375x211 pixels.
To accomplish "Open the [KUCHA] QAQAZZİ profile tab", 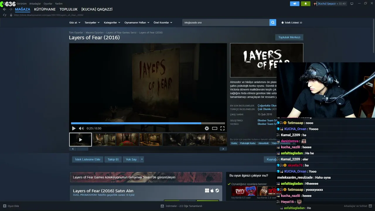I will coord(97,9).
